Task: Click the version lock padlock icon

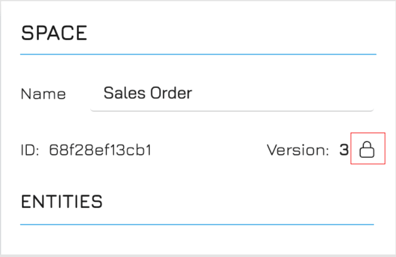Action: coord(367,149)
